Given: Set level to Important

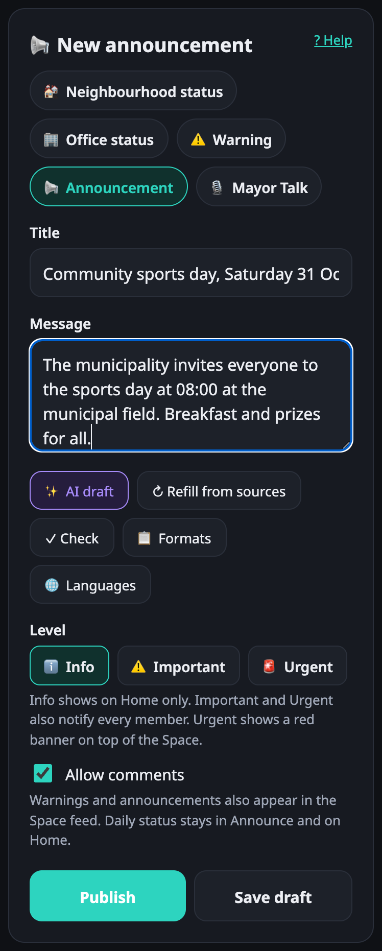Looking at the screenshot, I should pyautogui.click(x=179, y=665).
